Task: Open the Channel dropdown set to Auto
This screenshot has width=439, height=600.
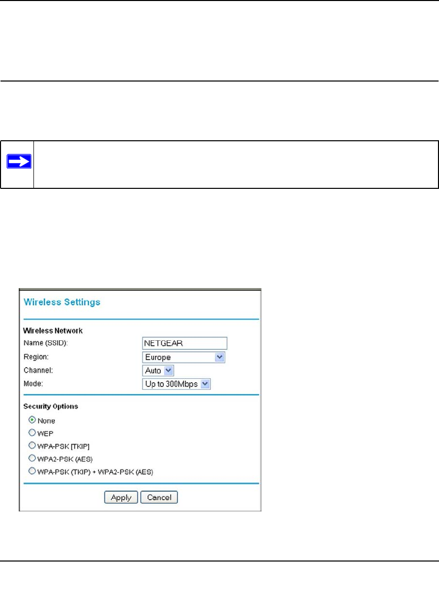Action: 158,371
